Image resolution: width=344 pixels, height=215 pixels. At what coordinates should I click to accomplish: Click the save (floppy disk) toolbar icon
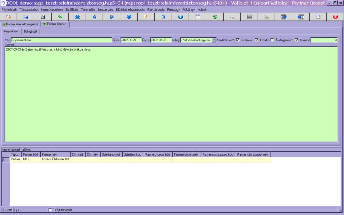[x=43, y=17]
